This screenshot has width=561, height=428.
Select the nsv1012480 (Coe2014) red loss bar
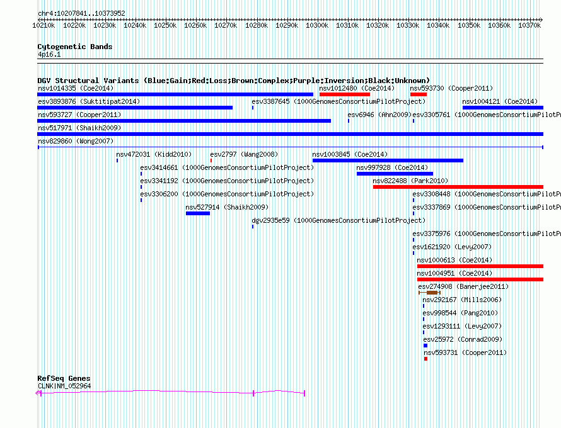pos(344,94)
